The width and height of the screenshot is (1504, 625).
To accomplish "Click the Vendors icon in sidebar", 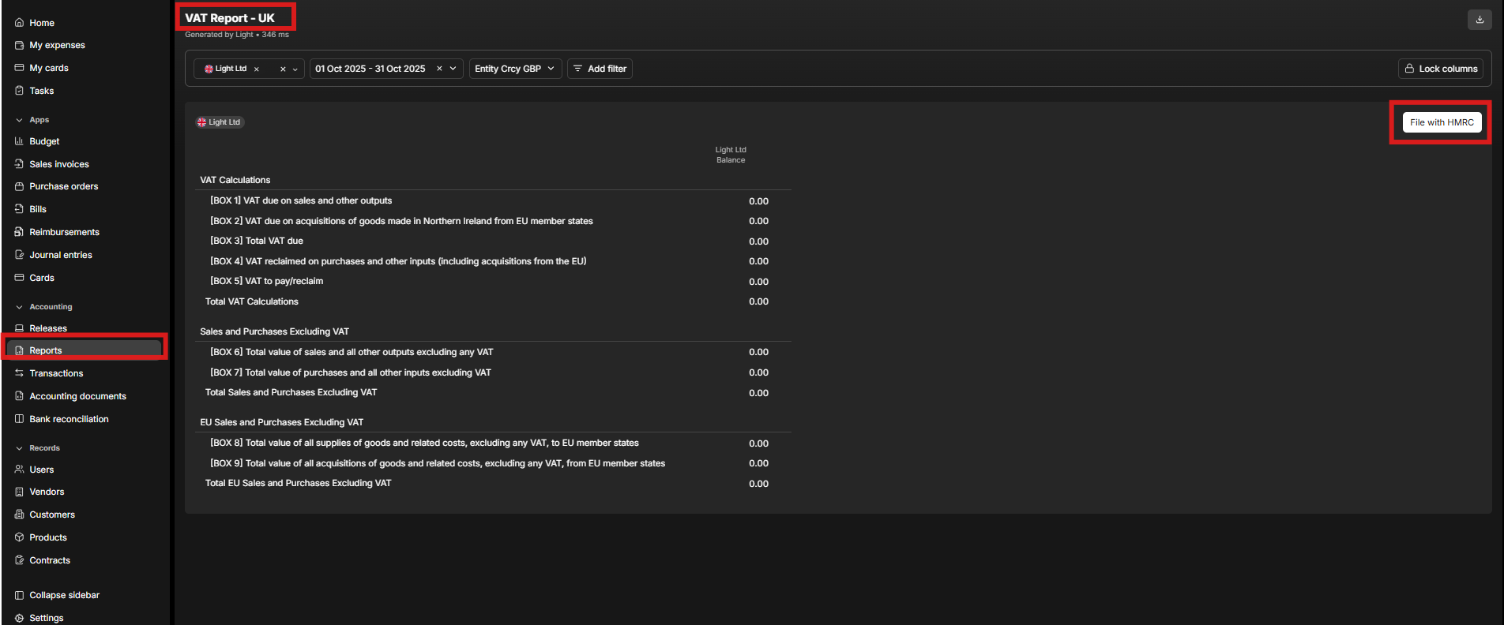I will coord(19,492).
